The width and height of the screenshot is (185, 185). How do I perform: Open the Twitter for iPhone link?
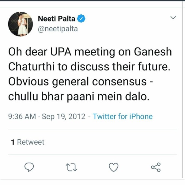[x=122, y=116]
